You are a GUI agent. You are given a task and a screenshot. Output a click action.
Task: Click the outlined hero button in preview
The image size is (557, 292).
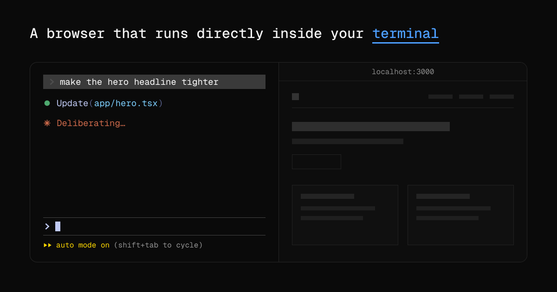tap(317, 162)
